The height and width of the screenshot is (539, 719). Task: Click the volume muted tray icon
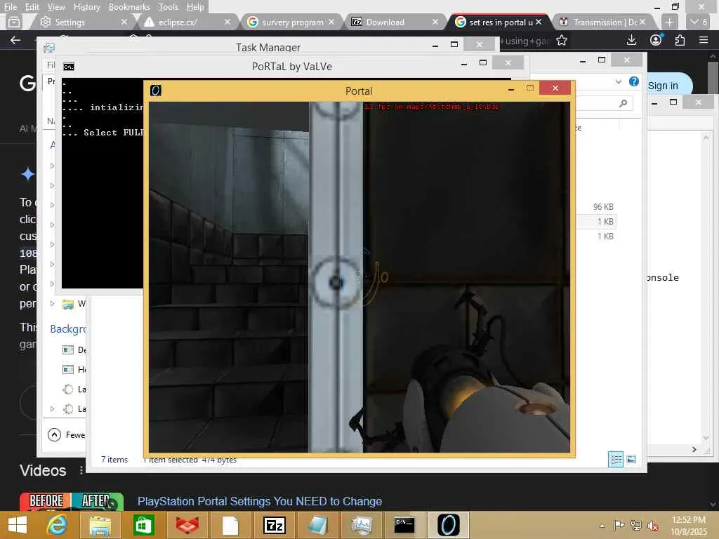coord(652,526)
